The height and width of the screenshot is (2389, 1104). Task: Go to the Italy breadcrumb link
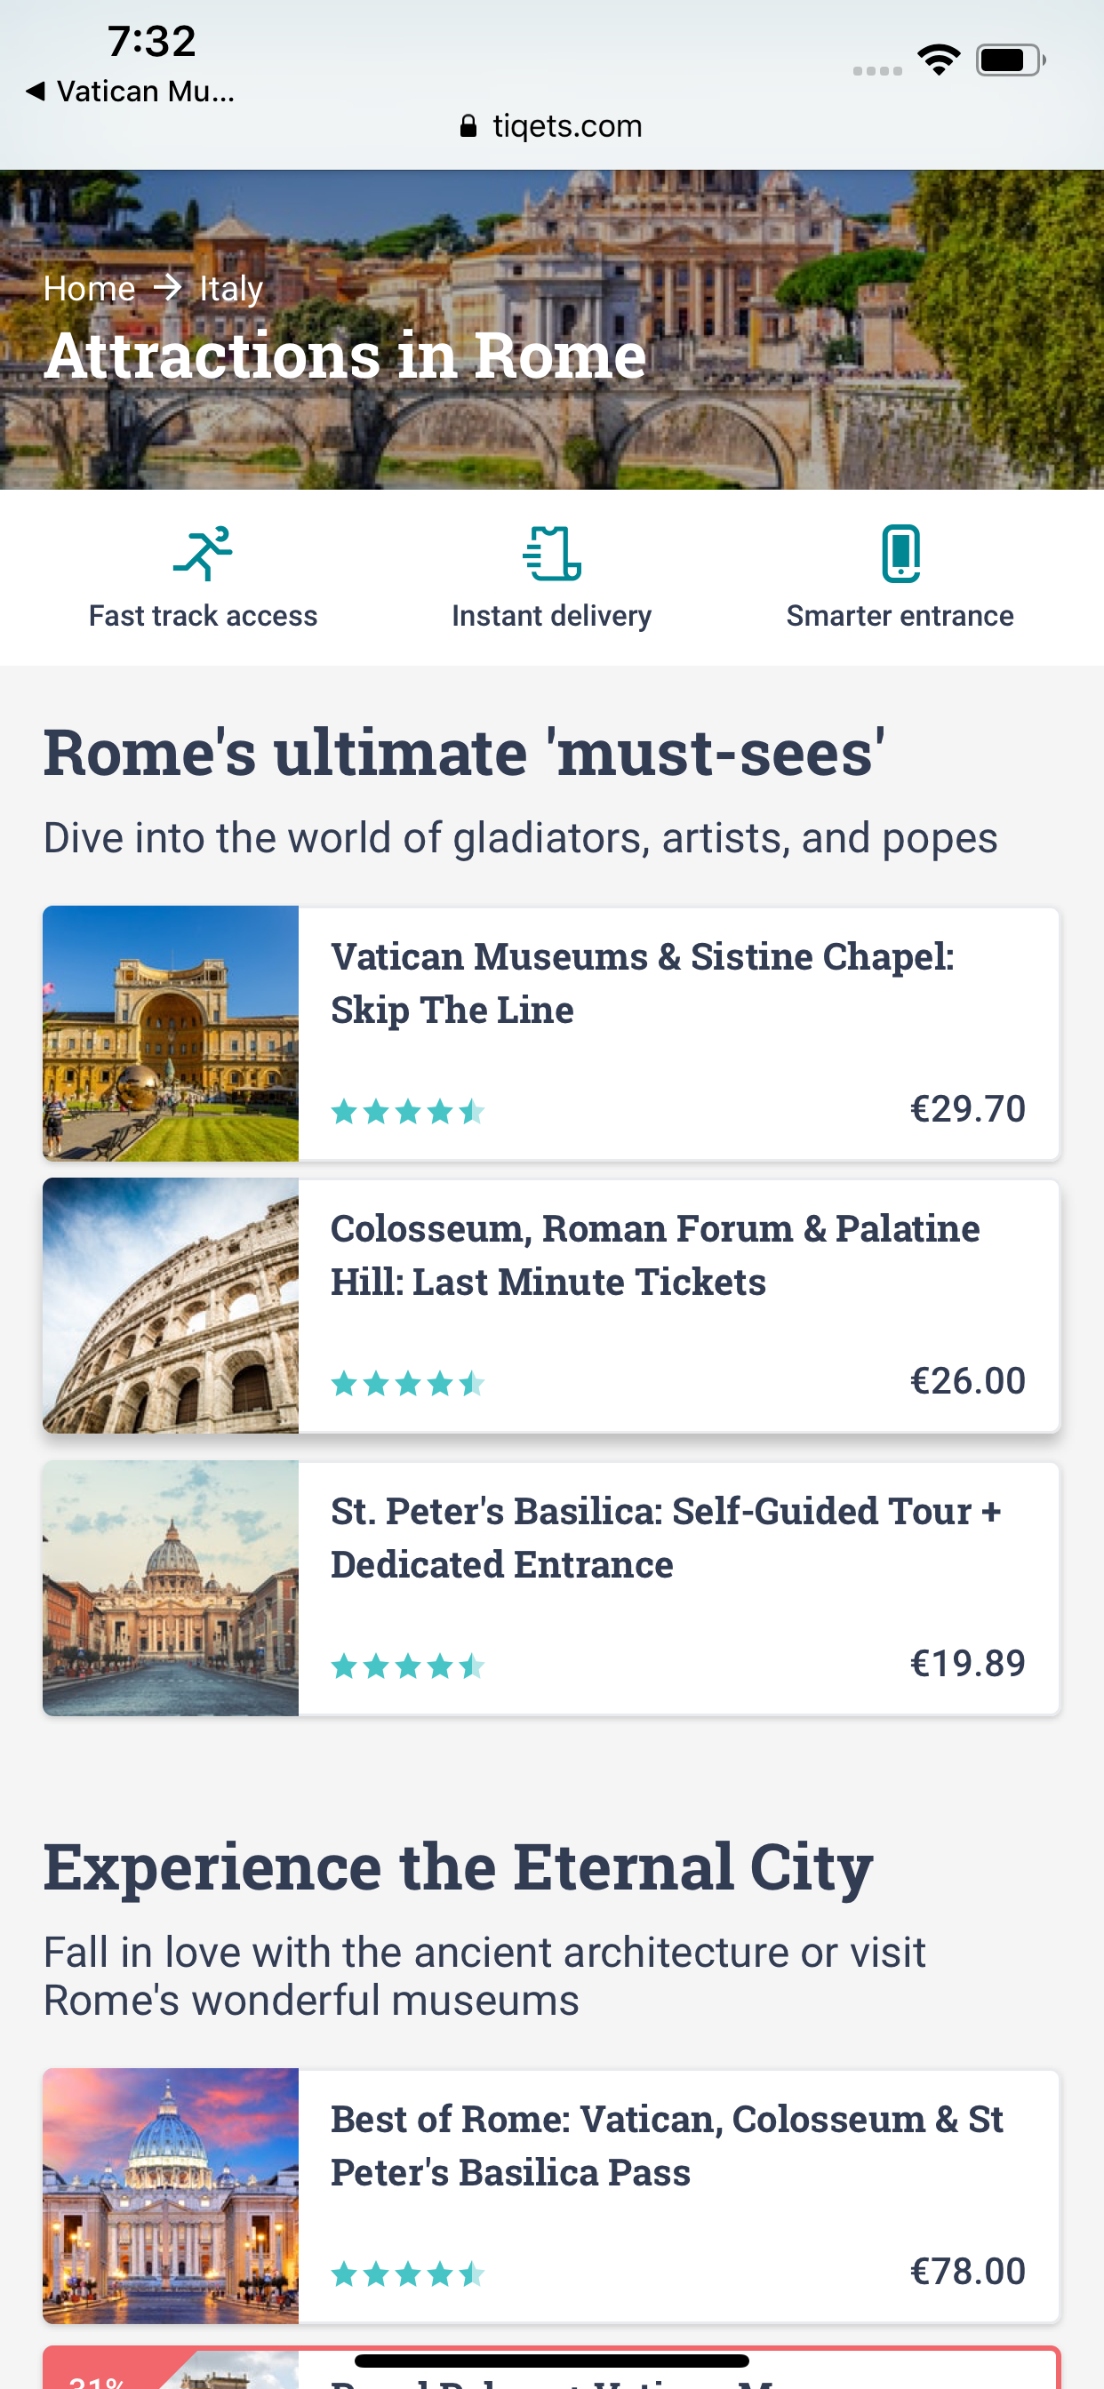coord(231,289)
